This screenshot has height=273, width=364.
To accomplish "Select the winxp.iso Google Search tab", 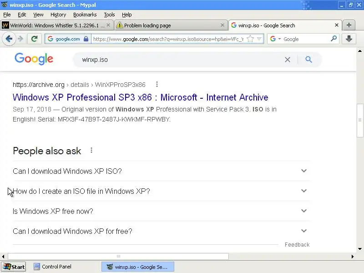I will [x=285, y=25].
